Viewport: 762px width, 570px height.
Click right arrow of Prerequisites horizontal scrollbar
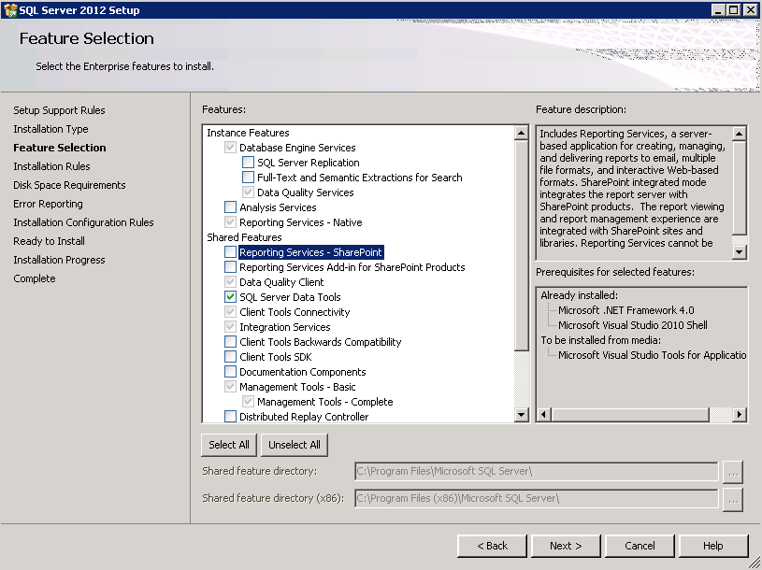[x=740, y=415]
